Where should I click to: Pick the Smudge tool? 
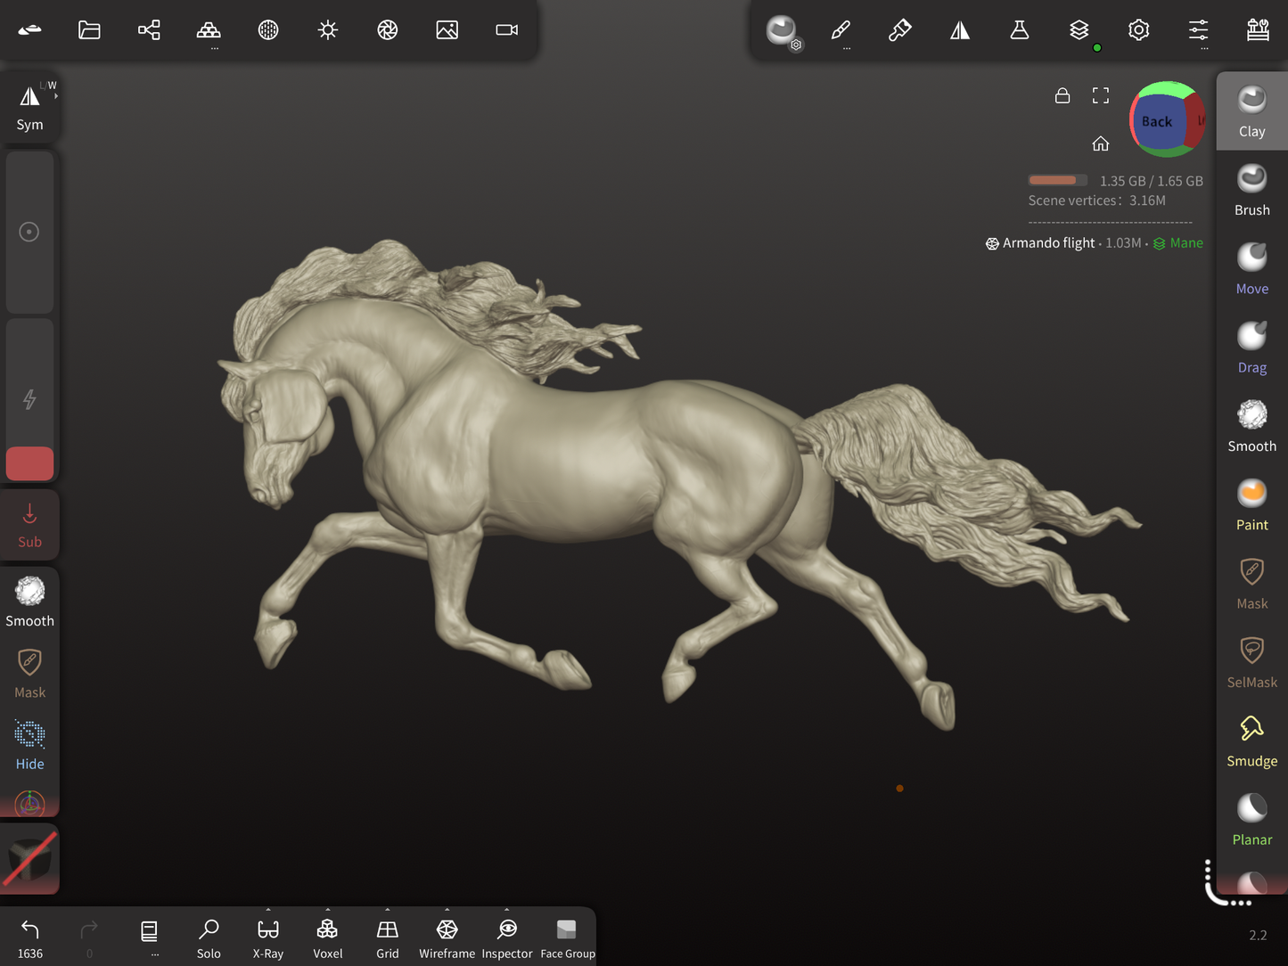pos(1251,741)
